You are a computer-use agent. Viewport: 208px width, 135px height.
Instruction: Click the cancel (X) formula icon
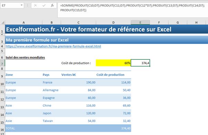35,5
